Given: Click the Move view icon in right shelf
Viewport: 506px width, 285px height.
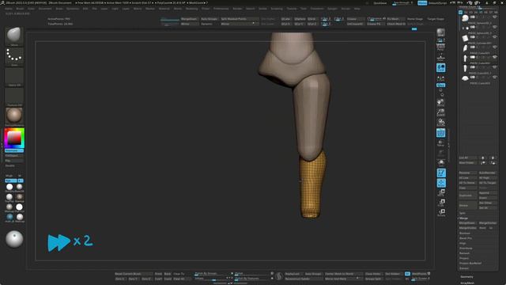Looking at the screenshot, I should 441,102.
